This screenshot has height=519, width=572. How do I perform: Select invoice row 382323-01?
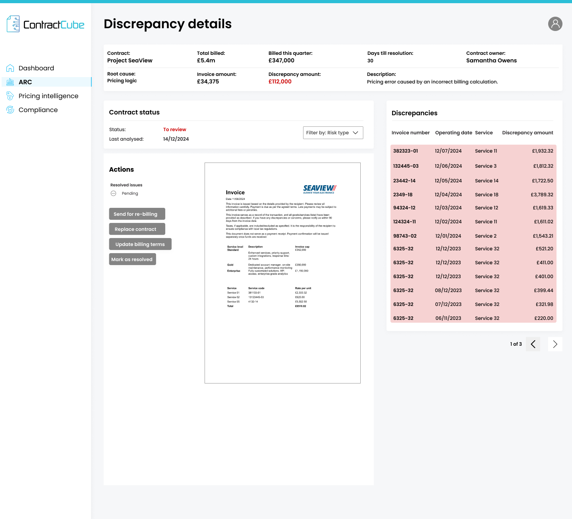(473, 151)
